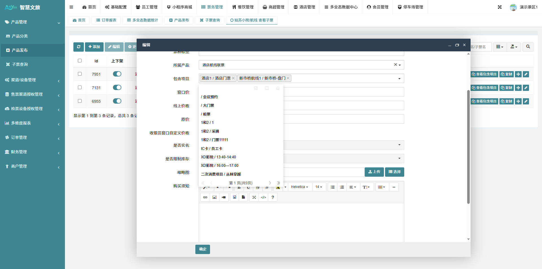The height and width of the screenshot is (269, 542).
Task: Click the 选择 select button
Action: (x=395, y=172)
